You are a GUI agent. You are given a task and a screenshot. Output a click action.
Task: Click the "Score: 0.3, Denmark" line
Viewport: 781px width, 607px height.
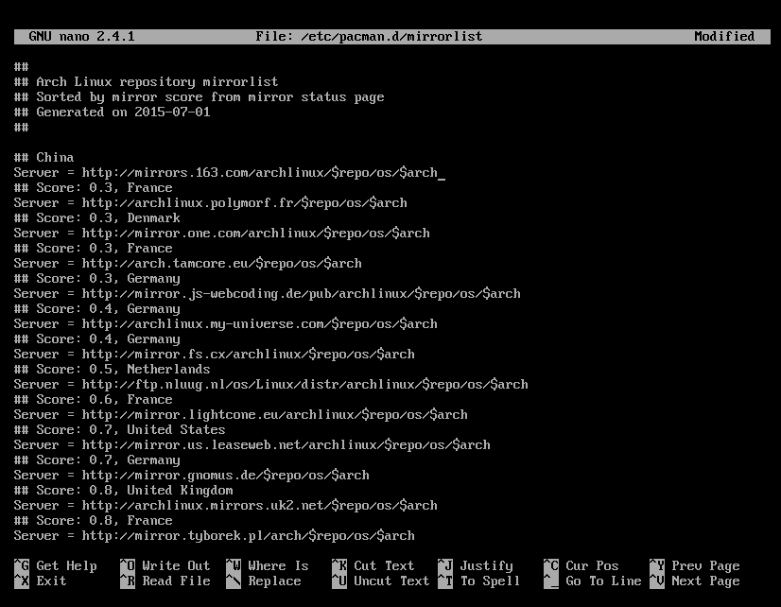pyautogui.click(x=97, y=218)
